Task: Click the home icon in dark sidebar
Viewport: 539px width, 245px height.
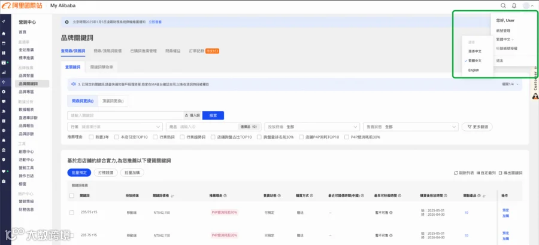Action: coord(4,33)
